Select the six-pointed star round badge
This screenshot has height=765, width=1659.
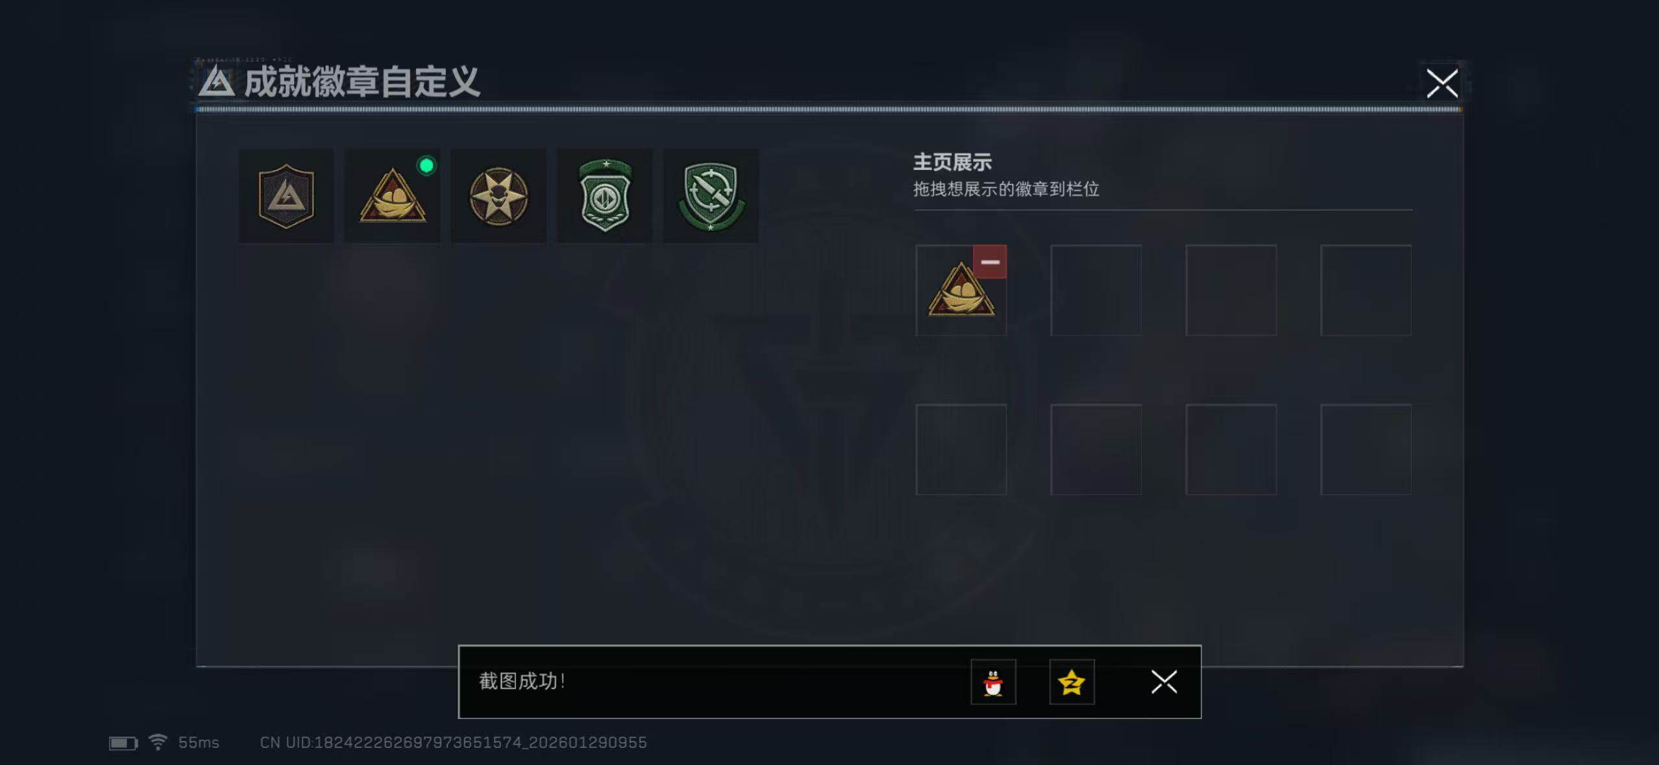pyautogui.click(x=498, y=195)
